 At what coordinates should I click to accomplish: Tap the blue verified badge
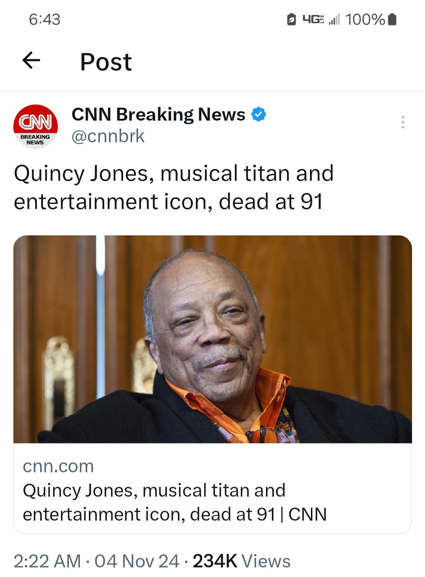click(259, 114)
